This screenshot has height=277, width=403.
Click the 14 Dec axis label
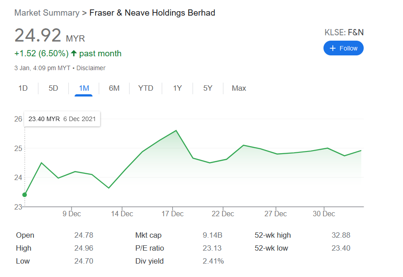point(122,214)
